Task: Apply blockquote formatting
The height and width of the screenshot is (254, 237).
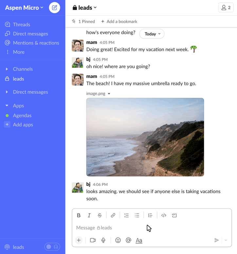Action: [150, 215]
